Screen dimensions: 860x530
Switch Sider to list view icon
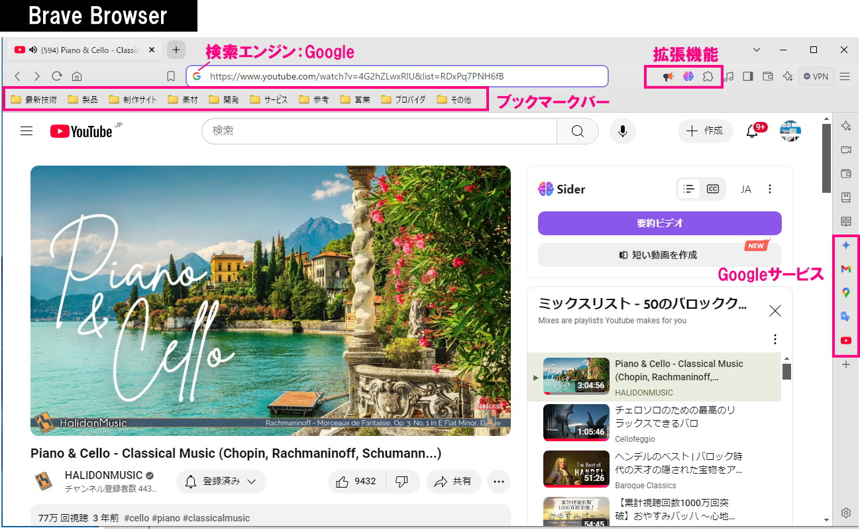click(690, 189)
